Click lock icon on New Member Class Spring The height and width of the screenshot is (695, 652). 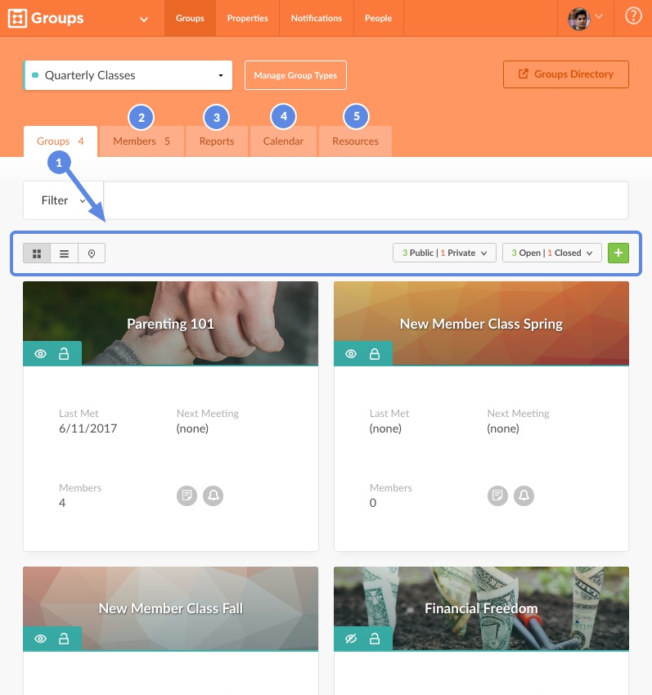click(375, 354)
